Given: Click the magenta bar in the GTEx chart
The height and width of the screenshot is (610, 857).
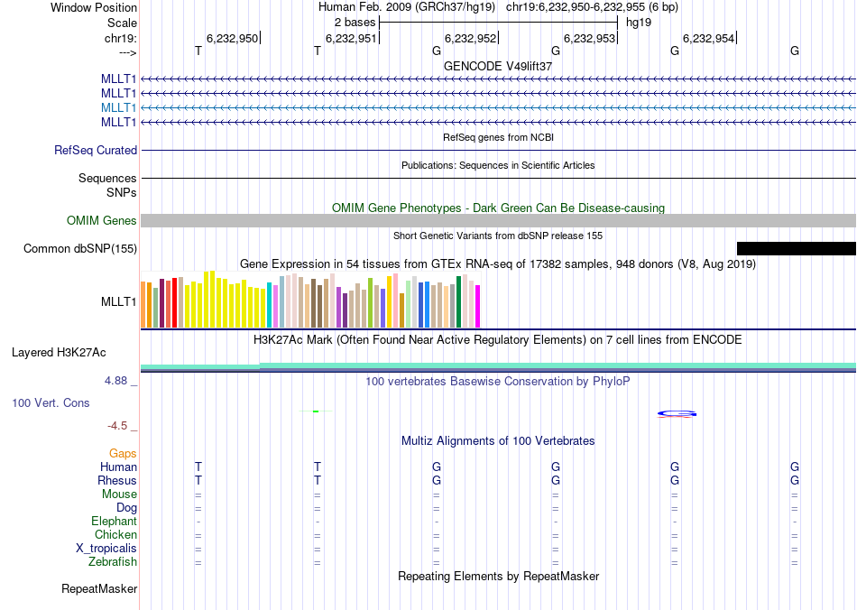Looking at the screenshot, I should (478, 306).
